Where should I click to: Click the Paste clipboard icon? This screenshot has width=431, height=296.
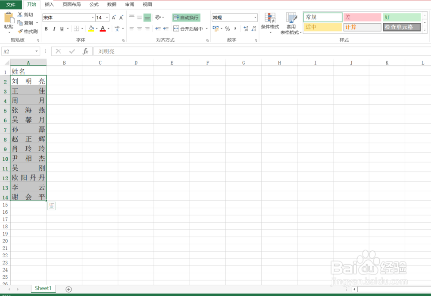(9, 18)
